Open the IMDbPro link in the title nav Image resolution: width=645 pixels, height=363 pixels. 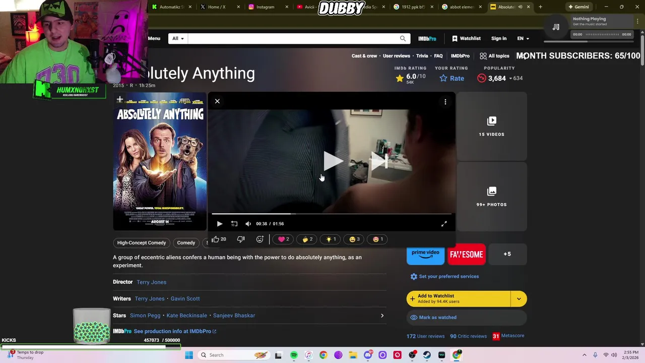(x=460, y=56)
